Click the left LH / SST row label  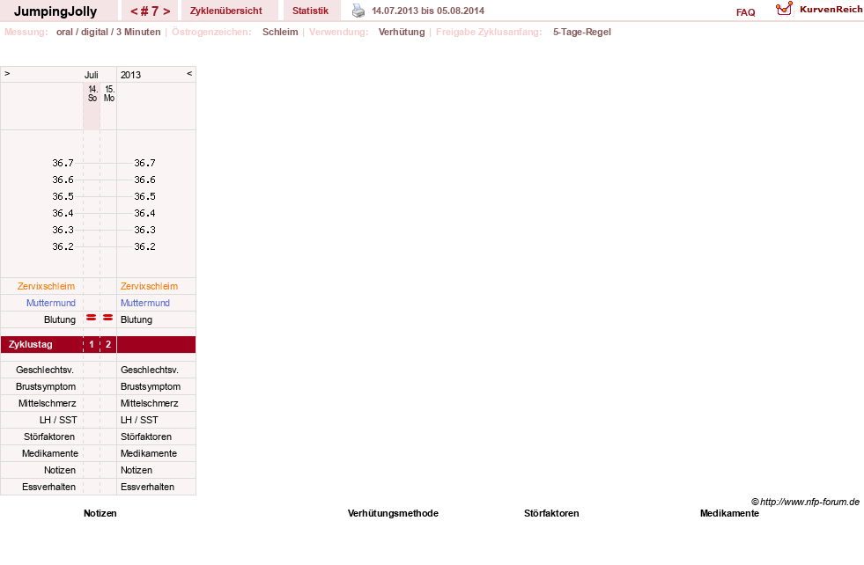pos(58,420)
